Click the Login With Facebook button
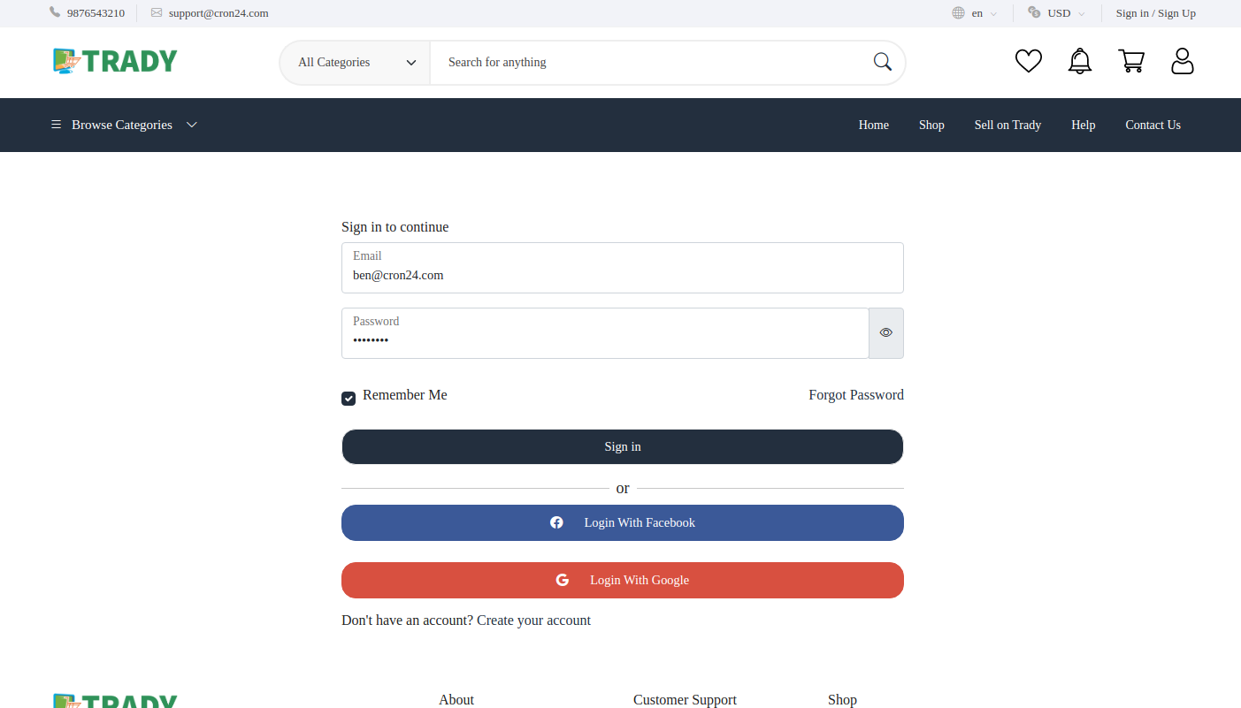The height and width of the screenshot is (708, 1241). point(622,522)
